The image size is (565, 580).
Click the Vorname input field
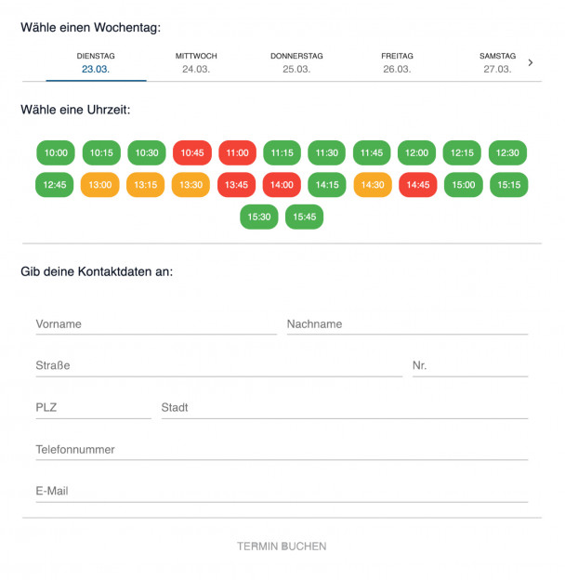click(156, 324)
